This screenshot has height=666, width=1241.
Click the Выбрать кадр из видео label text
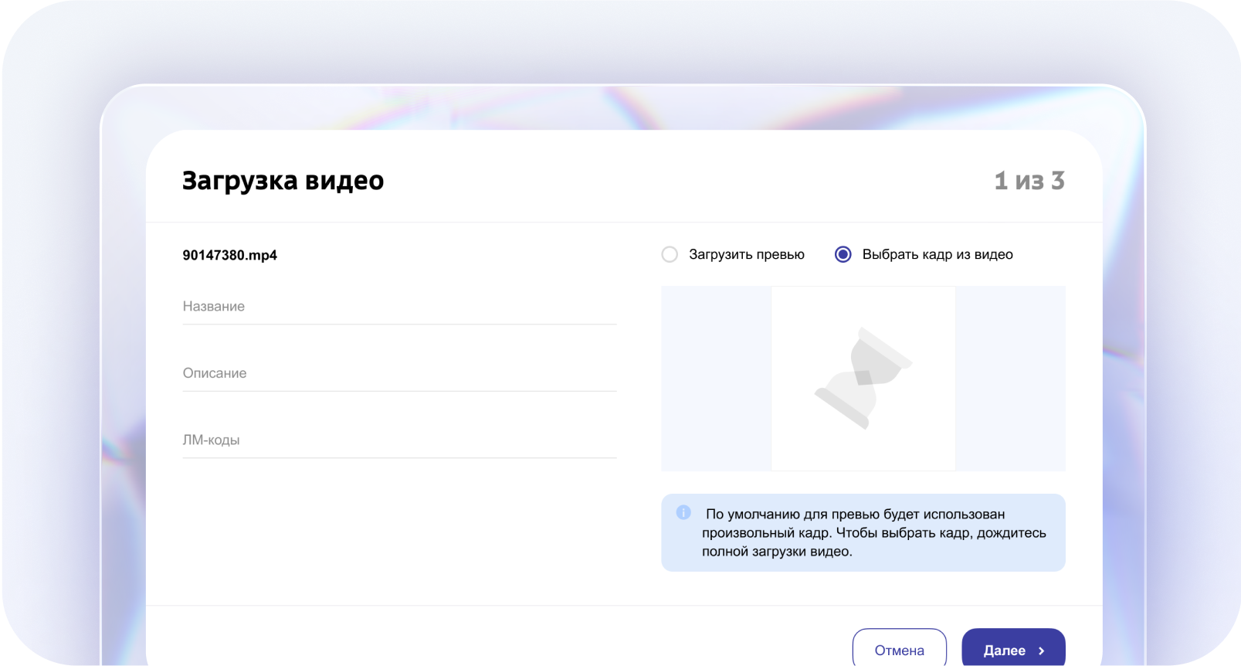(x=937, y=254)
